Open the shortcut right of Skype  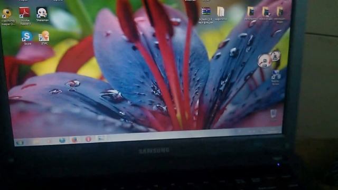pos(44,38)
